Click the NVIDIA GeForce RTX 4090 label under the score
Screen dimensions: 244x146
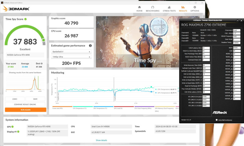[18, 55]
